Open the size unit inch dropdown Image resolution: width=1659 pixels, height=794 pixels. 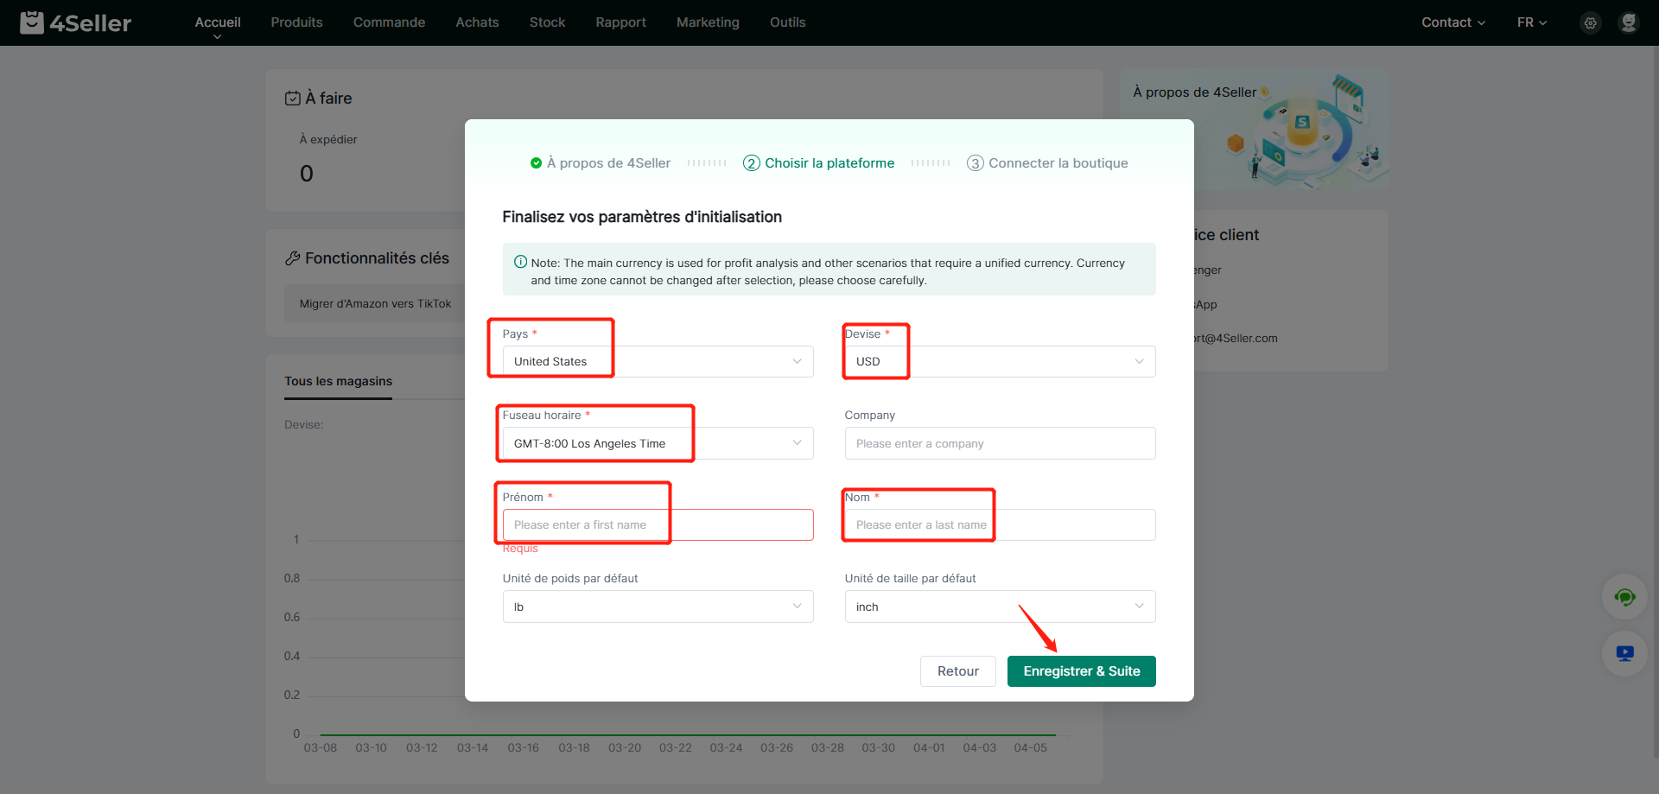1000,607
